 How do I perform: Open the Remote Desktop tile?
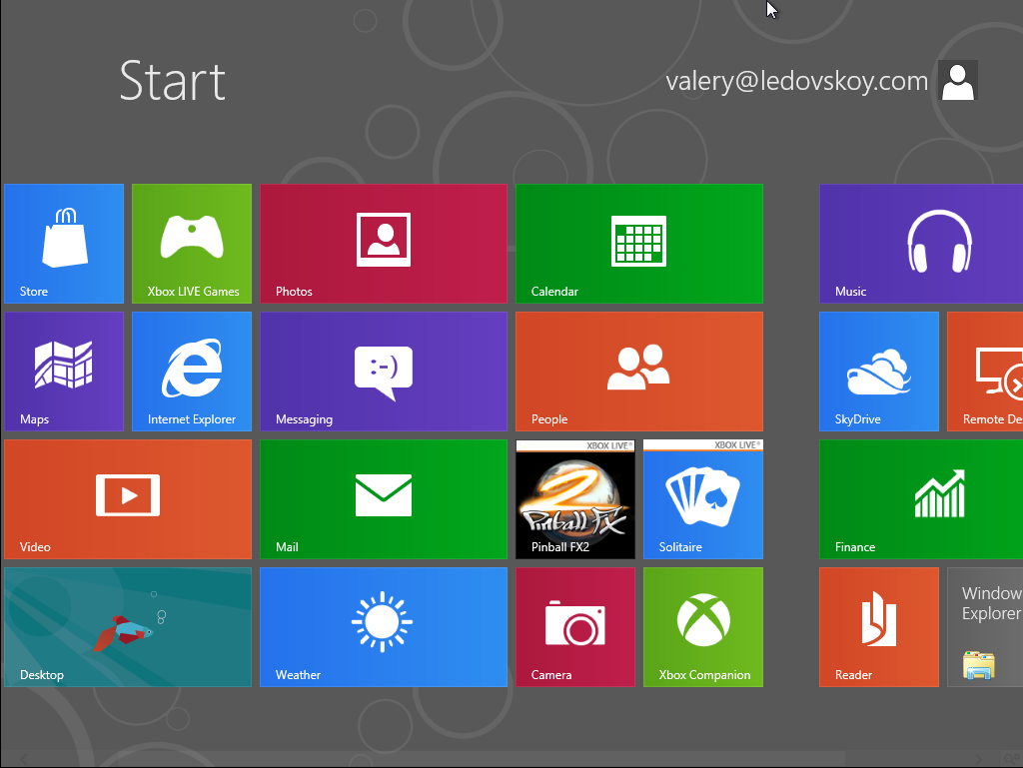pyautogui.click(x=985, y=371)
